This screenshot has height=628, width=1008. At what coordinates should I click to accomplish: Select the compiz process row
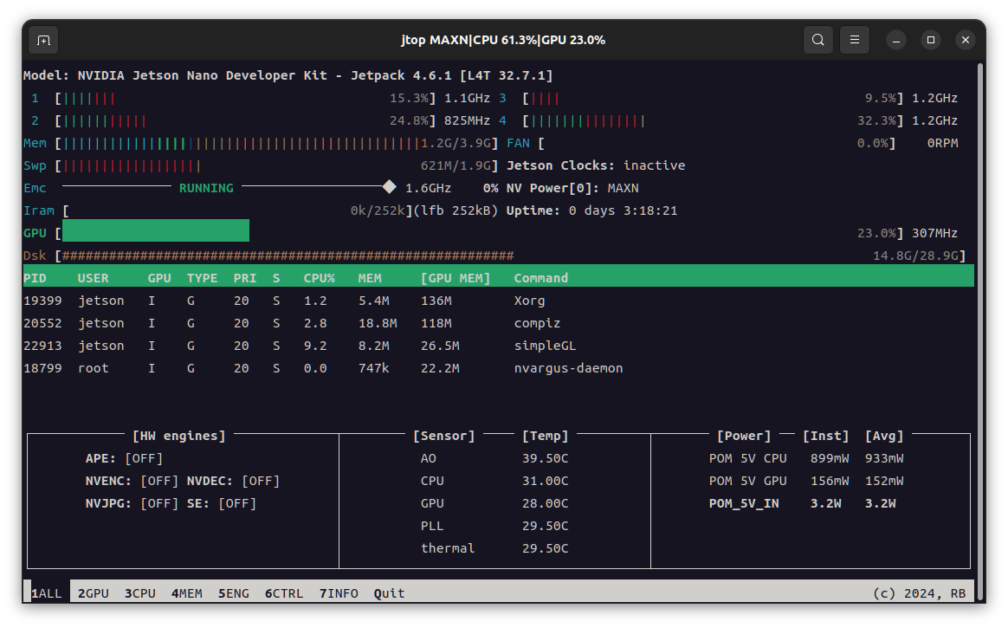click(498, 323)
